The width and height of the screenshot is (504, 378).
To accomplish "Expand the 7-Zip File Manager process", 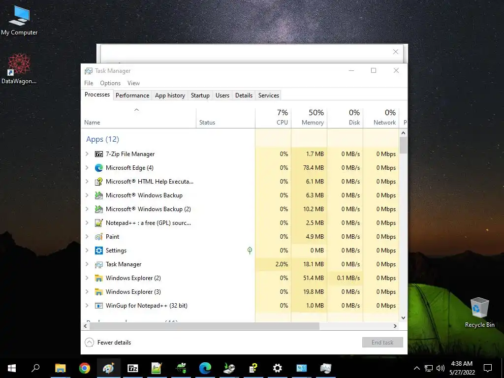I will [x=87, y=154].
